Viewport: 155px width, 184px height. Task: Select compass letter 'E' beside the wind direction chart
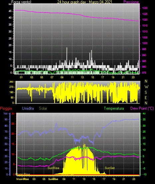pyautogui.click(x=146, y=98)
